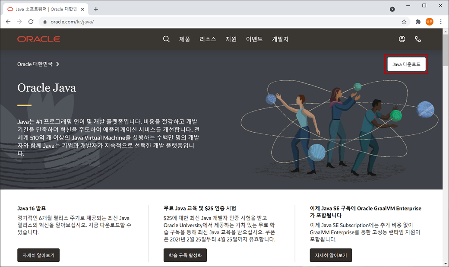449x267 pixels.
Task: Click the browser forward arrow
Action: coord(19,22)
